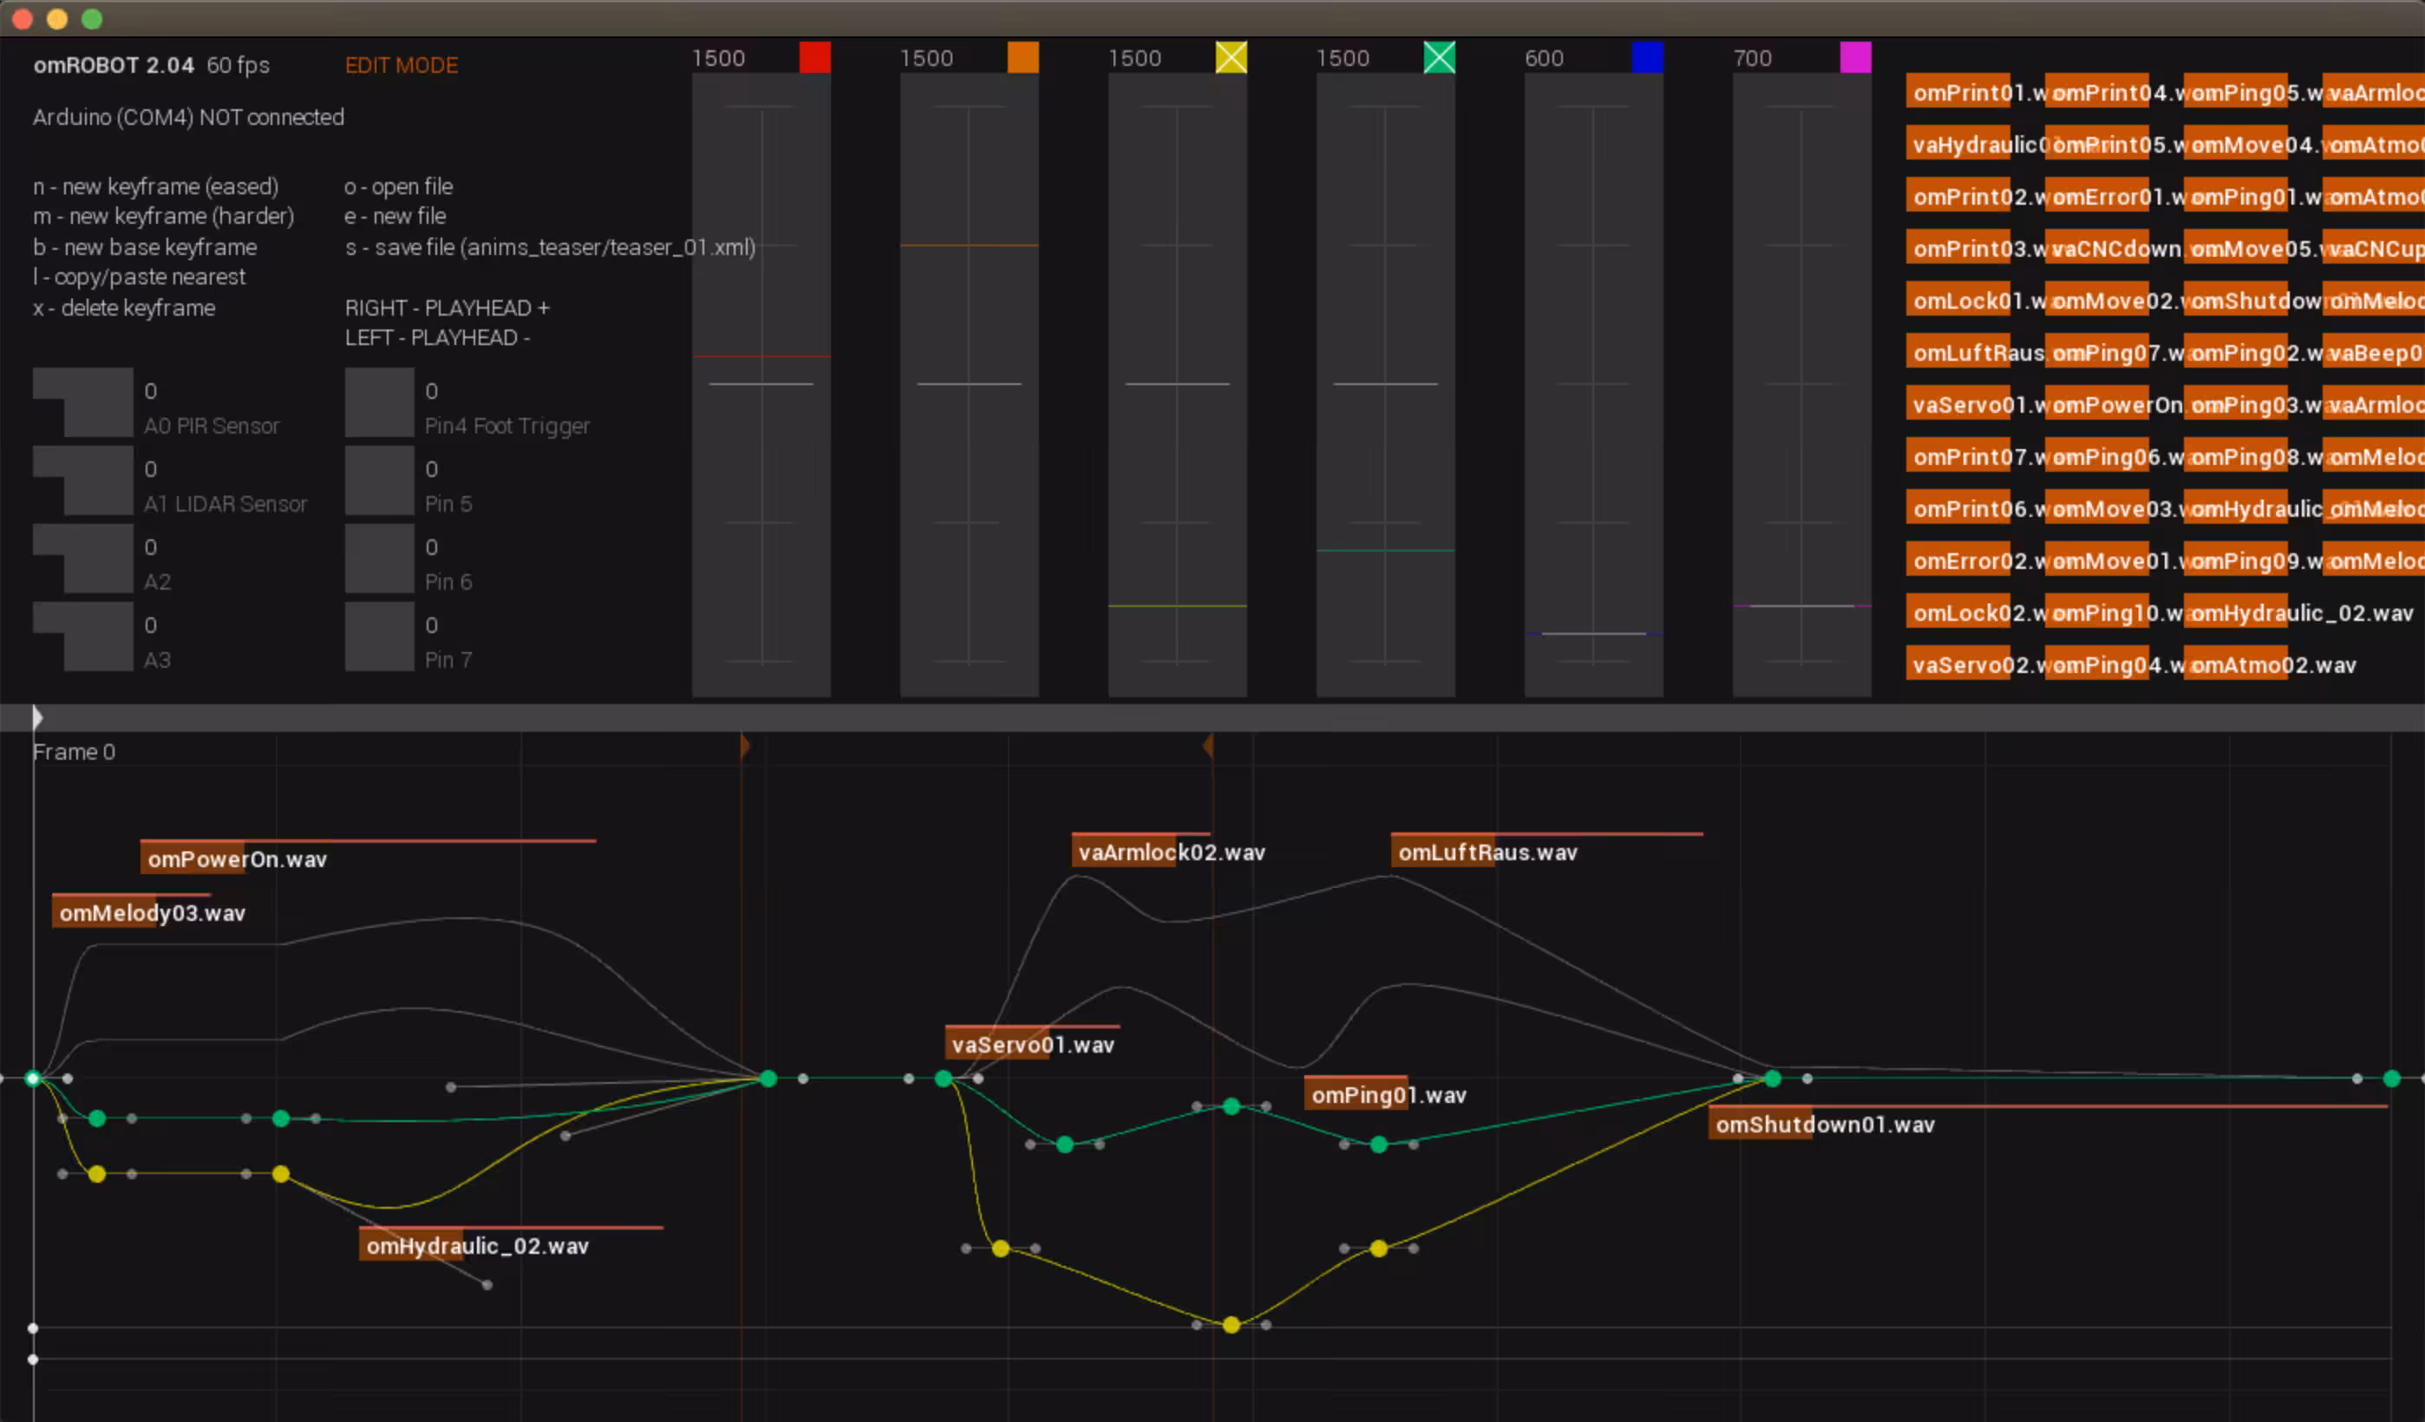The height and width of the screenshot is (1422, 2425).
Task: Click the orange channel servo slider track
Action: (x=969, y=385)
